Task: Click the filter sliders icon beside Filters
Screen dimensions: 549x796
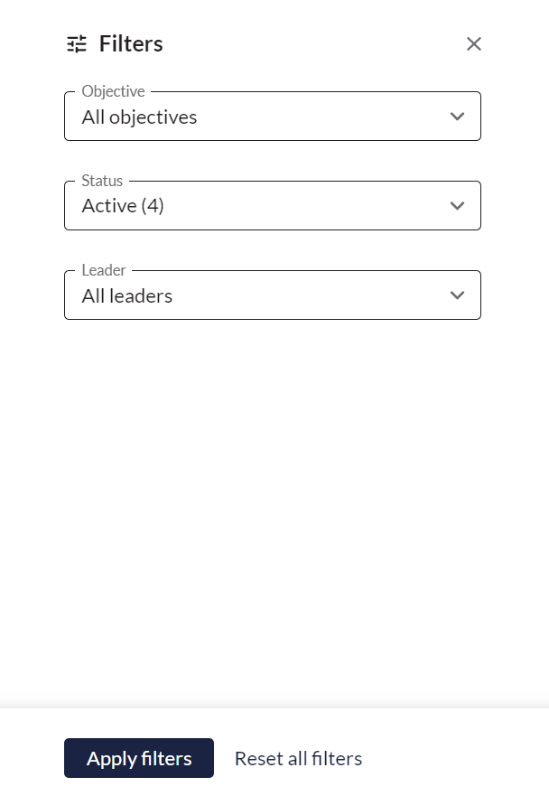Action: click(x=77, y=44)
